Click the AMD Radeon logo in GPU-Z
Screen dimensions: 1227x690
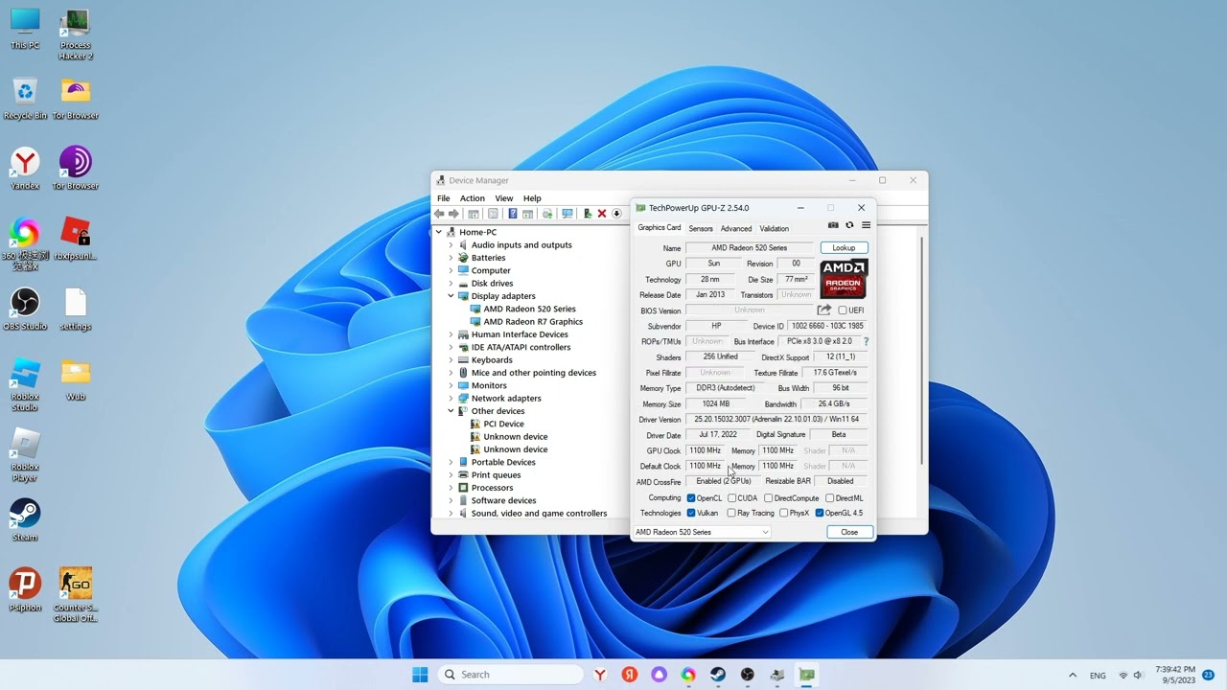844,280
